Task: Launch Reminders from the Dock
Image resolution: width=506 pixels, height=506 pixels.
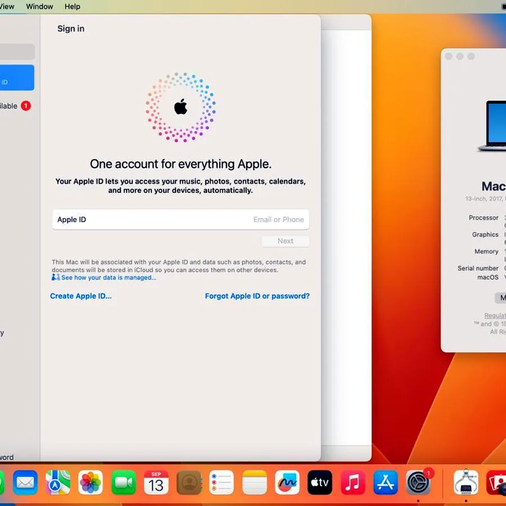Action: point(222,483)
